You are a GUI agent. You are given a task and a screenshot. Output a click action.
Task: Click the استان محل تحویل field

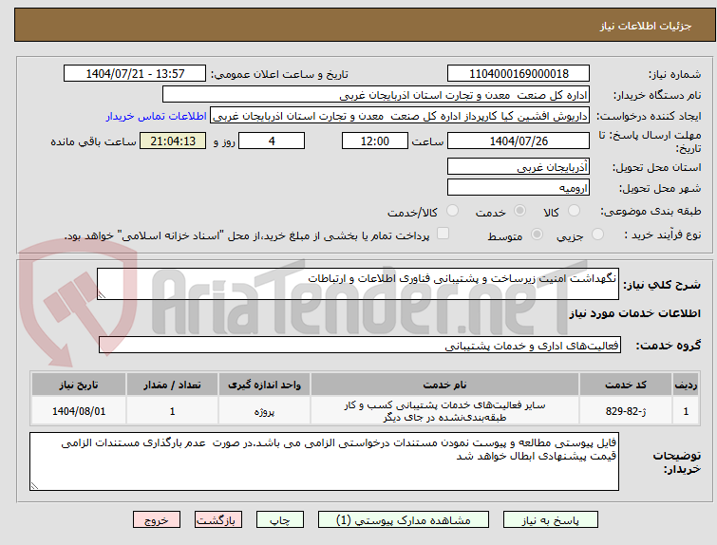(x=519, y=167)
